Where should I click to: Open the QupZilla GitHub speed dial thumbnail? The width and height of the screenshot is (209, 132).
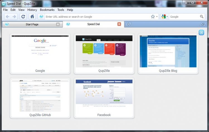coord(40,95)
